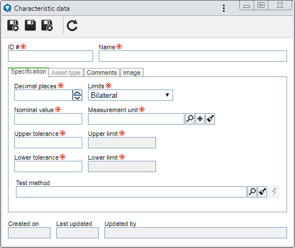Screen dimensions: 295x248
Task: Open the vertical three-dot options menu
Action: tap(224, 8)
